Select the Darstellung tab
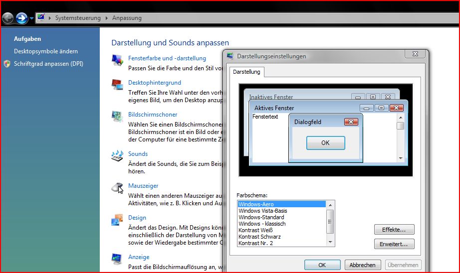460x273 pixels. pyautogui.click(x=246, y=72)
